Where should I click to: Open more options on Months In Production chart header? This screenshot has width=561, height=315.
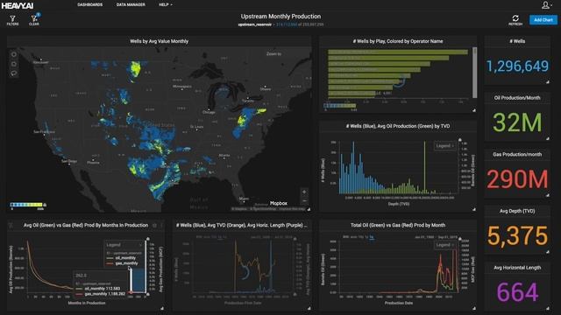pos(161,226)
